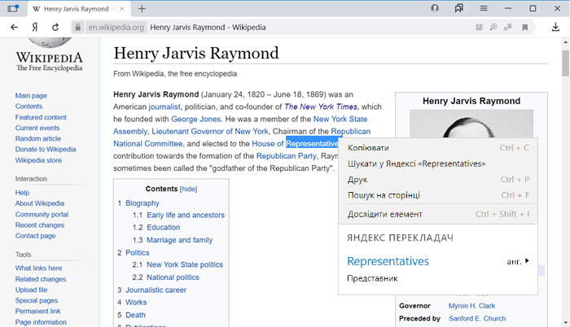Open the bookmarks collection icon in title bar

[x=459, y=8]
